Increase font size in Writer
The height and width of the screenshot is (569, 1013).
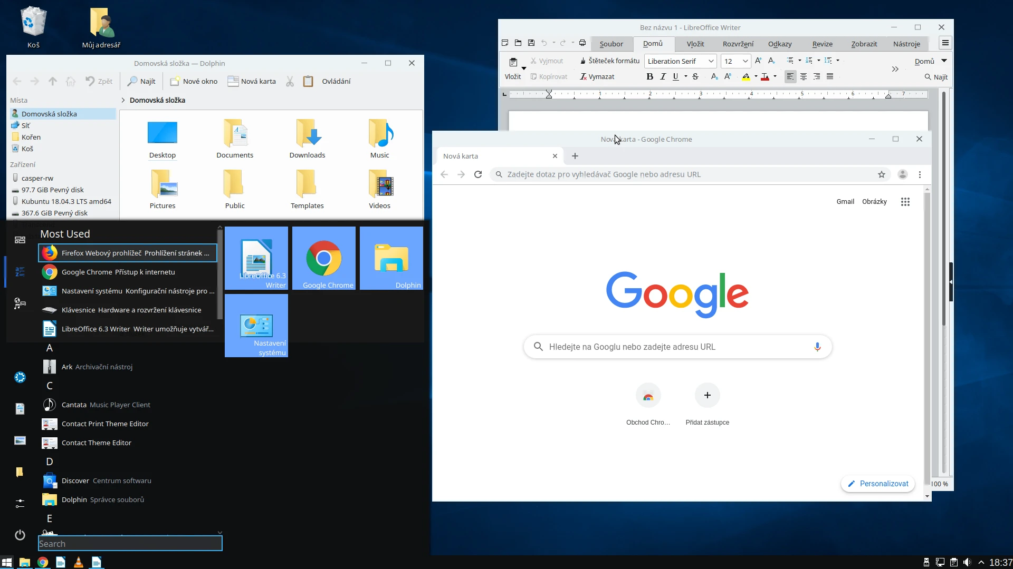click(x=758, y=61)
